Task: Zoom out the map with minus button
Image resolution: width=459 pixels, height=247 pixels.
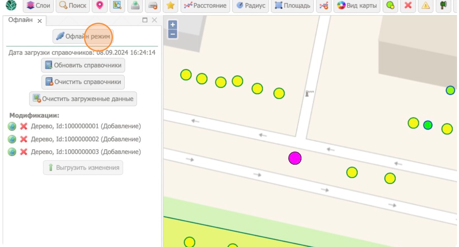Action: [173, 34]
